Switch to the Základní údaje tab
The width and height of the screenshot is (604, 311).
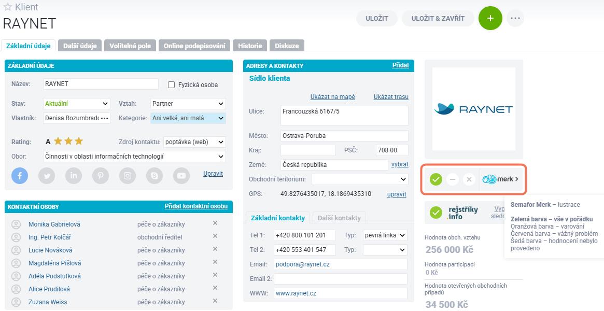[29, 46]
